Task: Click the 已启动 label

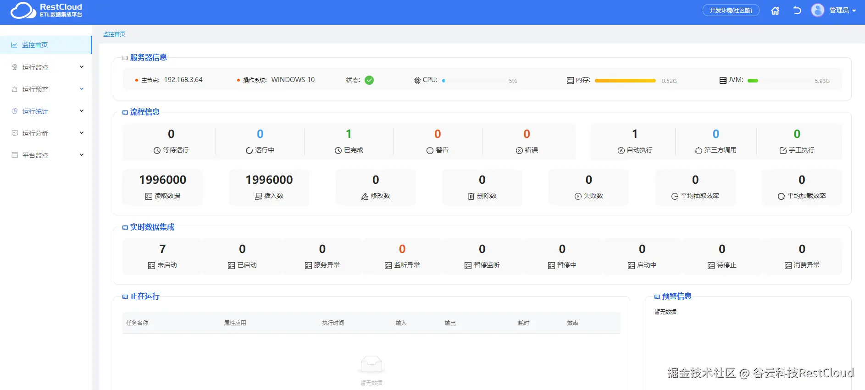Action: click(x=247, y=265)
